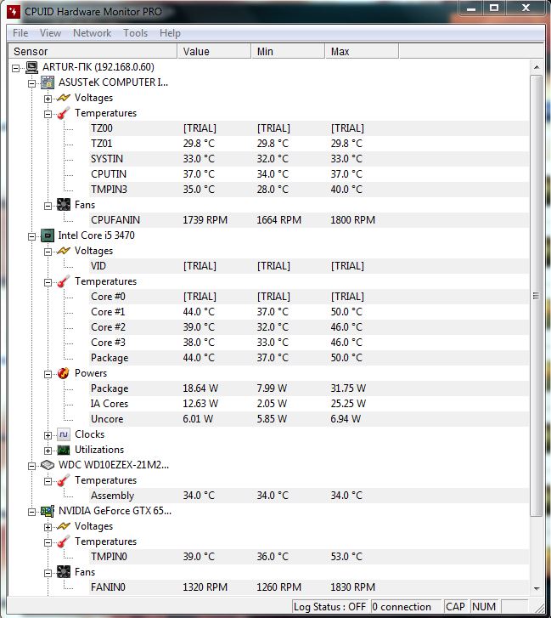Viewport: 551px width, 618px height.
Task: Collapse the Intel Core i5 3470 node
Action: tap(32, 236)
